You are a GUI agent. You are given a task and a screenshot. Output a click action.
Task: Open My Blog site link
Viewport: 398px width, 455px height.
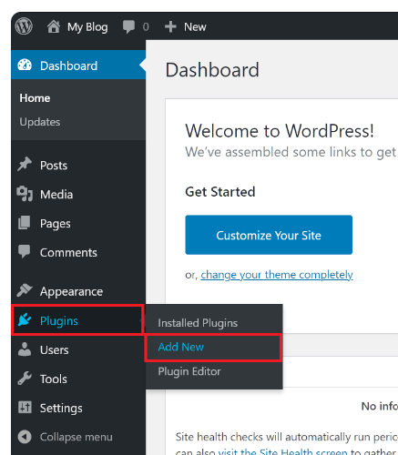pos(87,27)
